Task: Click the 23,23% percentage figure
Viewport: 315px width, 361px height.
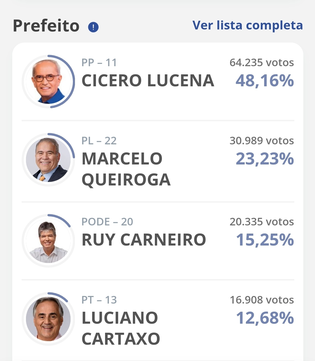Action: pyautogui.click(x=265, y=159)
